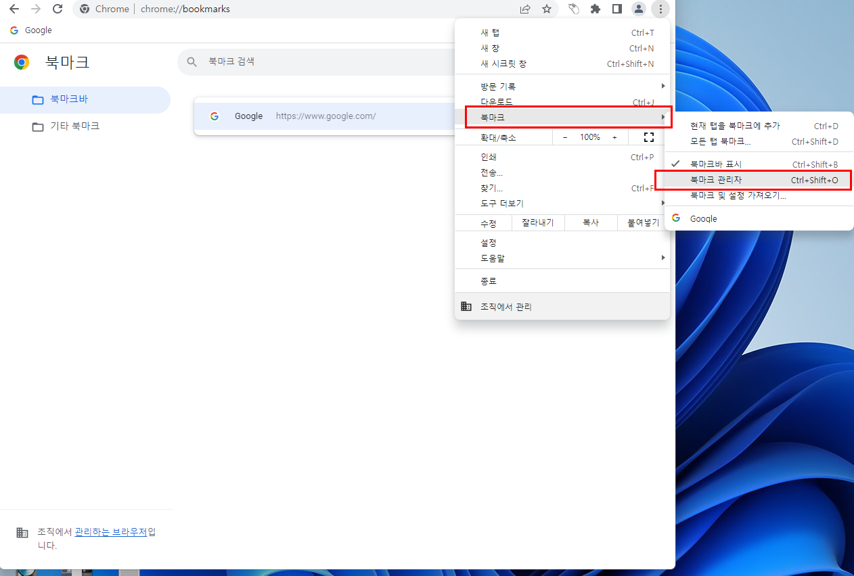Select 북마크바 folder in sidebar
The image size is (854, 576).
85,99
